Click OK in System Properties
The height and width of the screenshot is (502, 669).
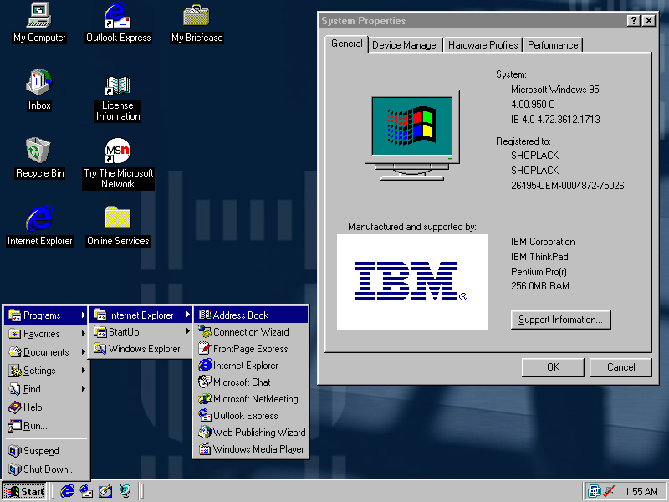click(x=553, y=367)
